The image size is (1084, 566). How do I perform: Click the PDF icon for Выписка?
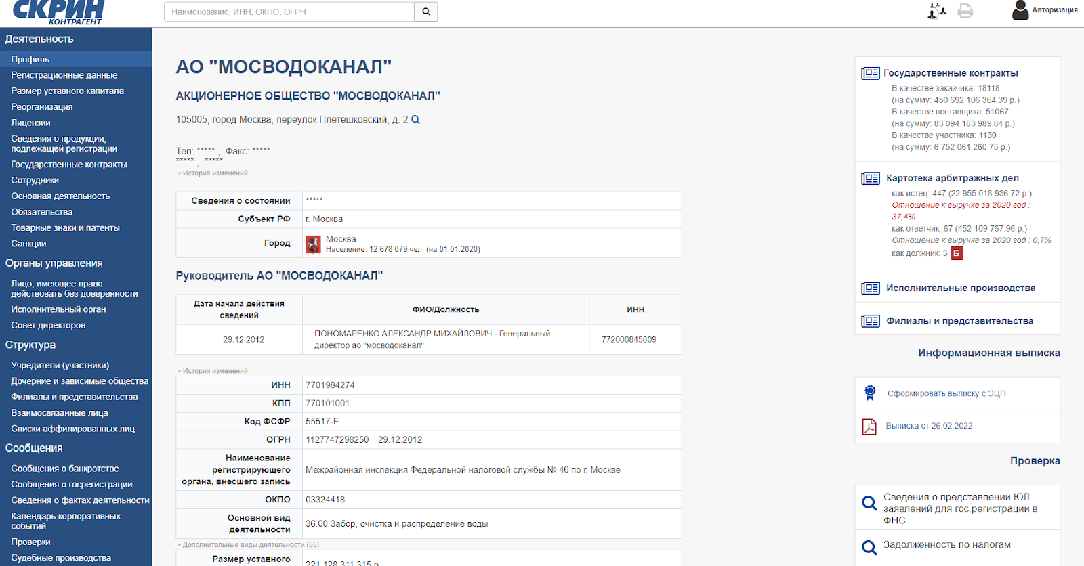click(x=869, y=426)
